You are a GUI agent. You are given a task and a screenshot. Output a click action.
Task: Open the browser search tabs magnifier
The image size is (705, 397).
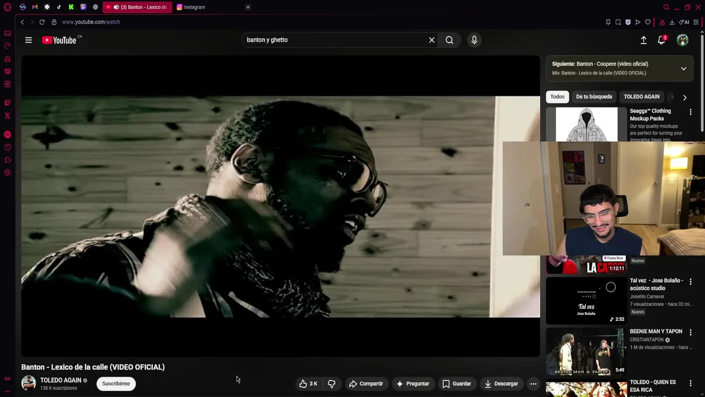[666, 7]
